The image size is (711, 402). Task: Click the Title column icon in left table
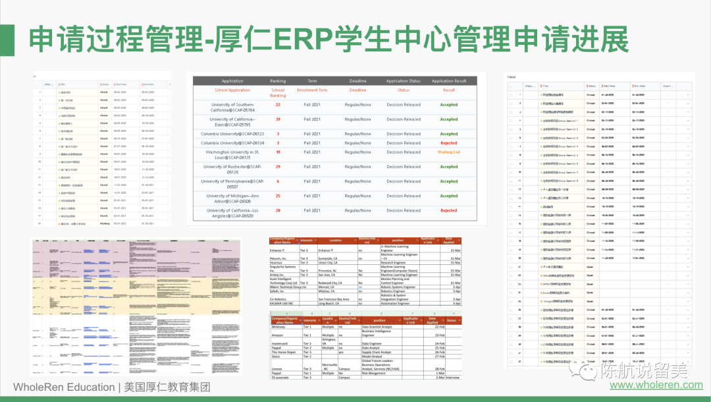coord(60,84)
